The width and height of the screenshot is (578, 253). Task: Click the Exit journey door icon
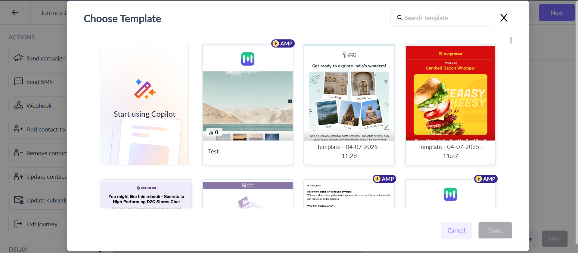click(x=18, y=224)
